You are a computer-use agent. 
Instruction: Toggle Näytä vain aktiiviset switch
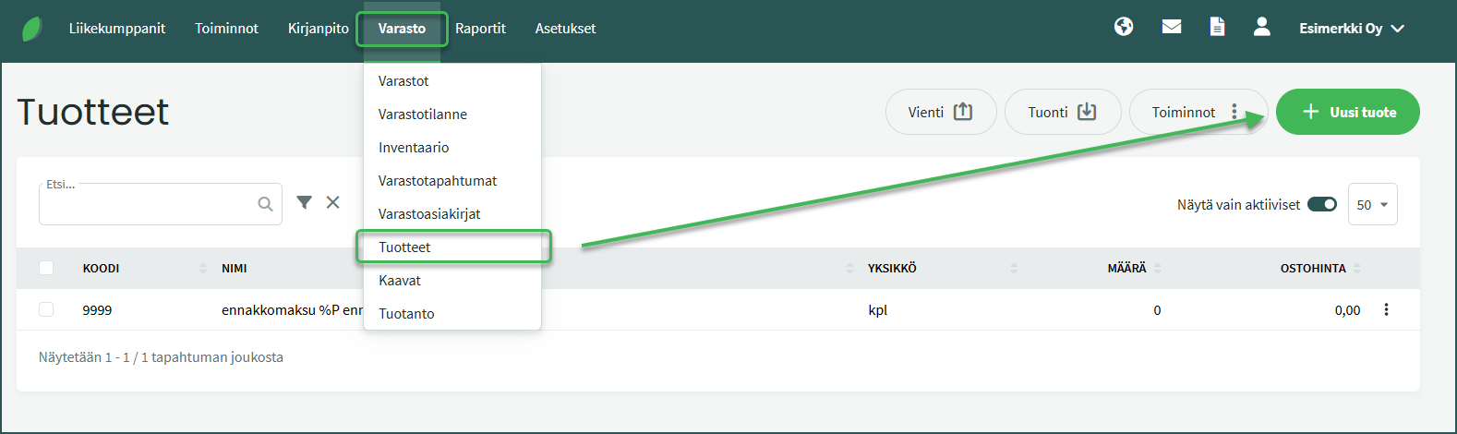click(x=1322, y=204)
